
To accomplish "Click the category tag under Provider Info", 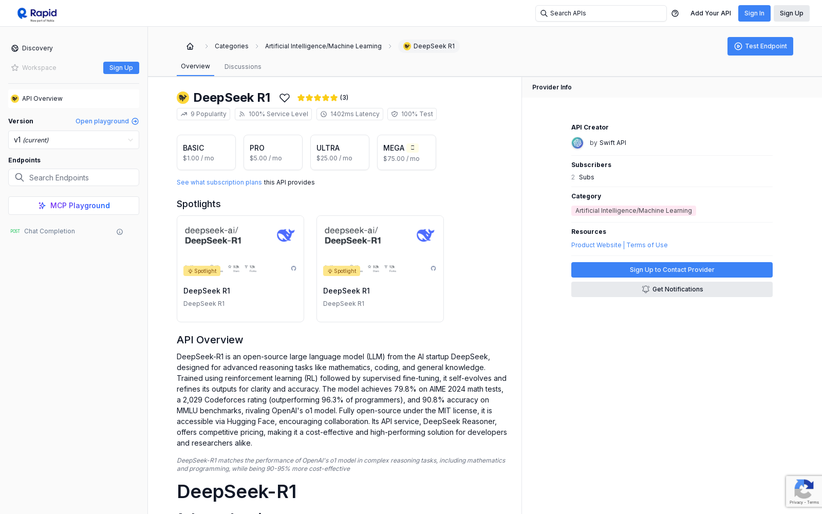I will [633, 211].
